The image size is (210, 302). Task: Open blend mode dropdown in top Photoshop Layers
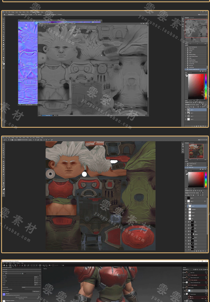[190, 104]
